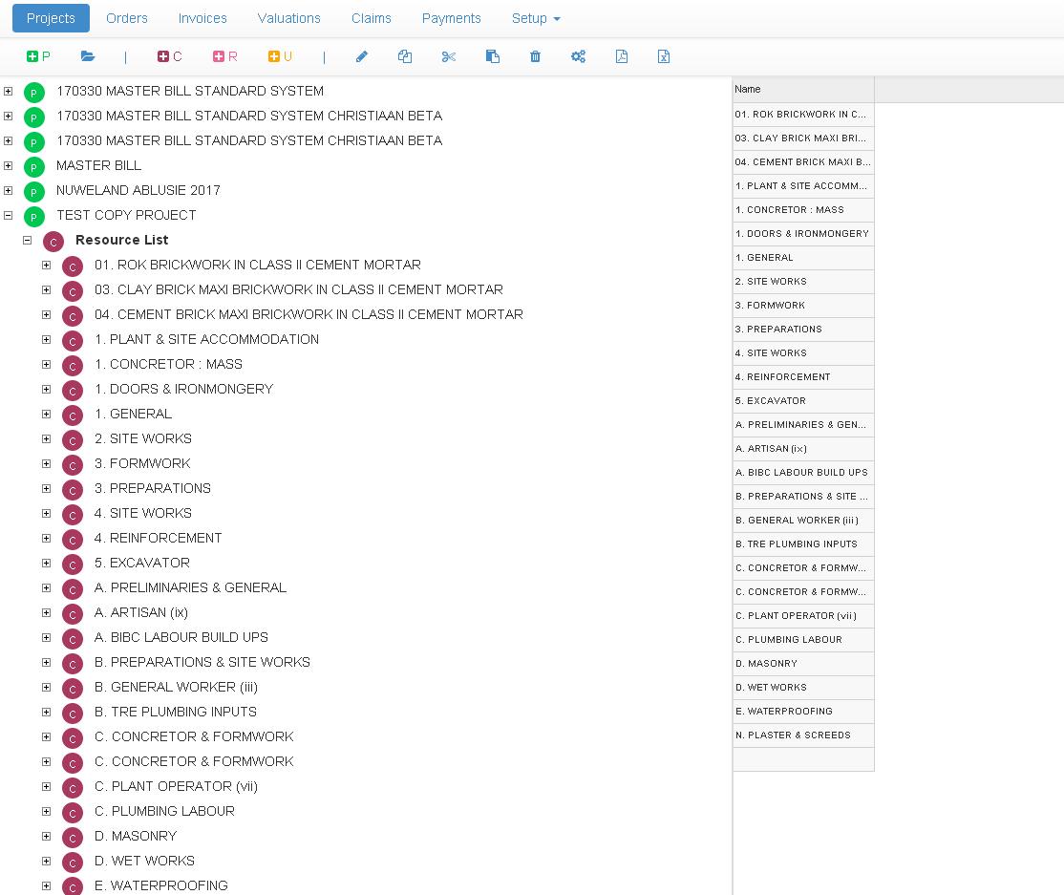
Task: Export to PDF using the PDF icon
Action: pos(622,56)
